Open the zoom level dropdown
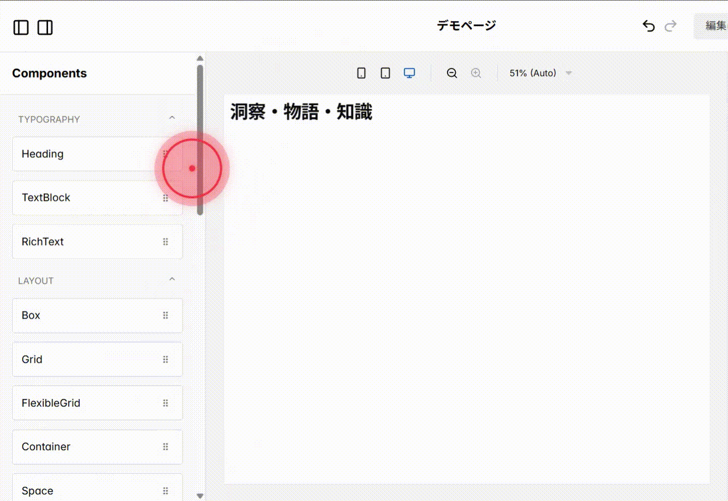Image resolution: width=728 pixels, height=501 pixels. pyautogui.click(x=540, y=73)
